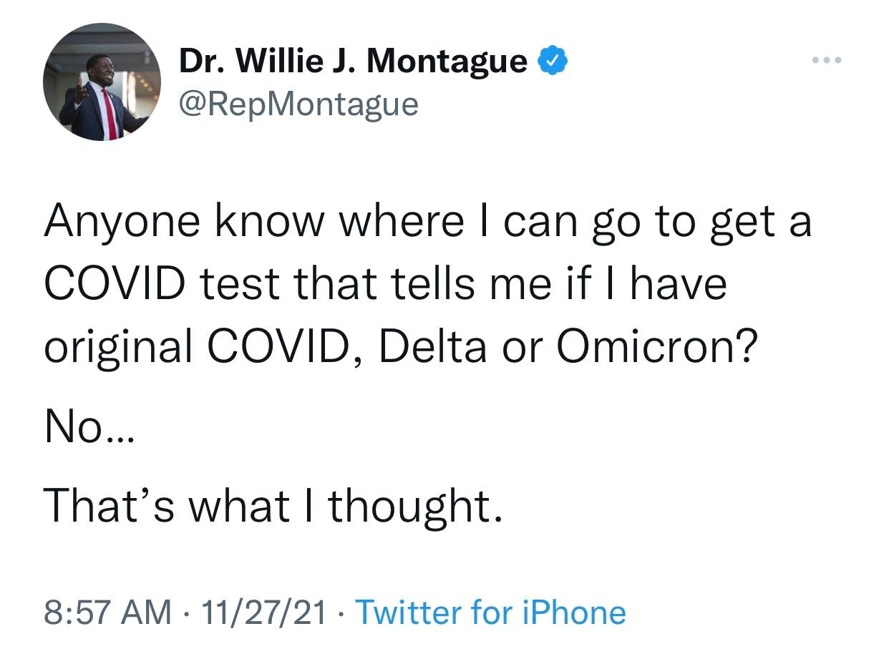
Task: Click the line 'COVID test that tells me'
Action: (x=384, y=284)
